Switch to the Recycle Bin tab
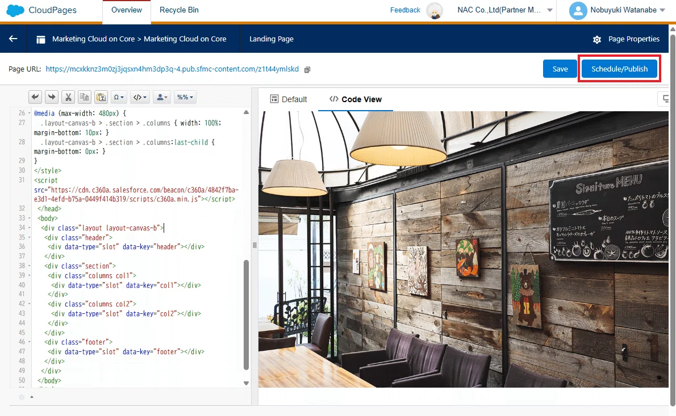 [179, 10]
